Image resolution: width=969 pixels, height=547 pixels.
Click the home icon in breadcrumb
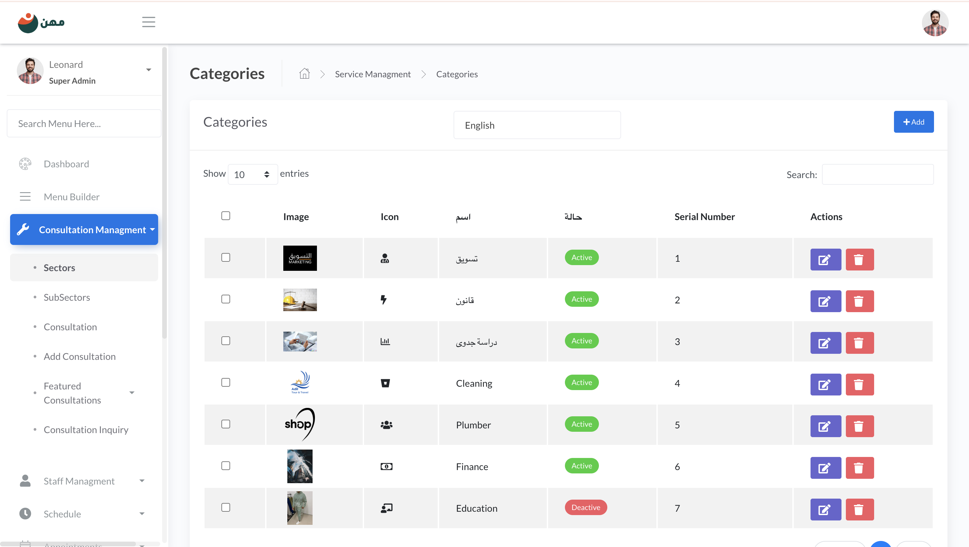click(x=304, y=74)
